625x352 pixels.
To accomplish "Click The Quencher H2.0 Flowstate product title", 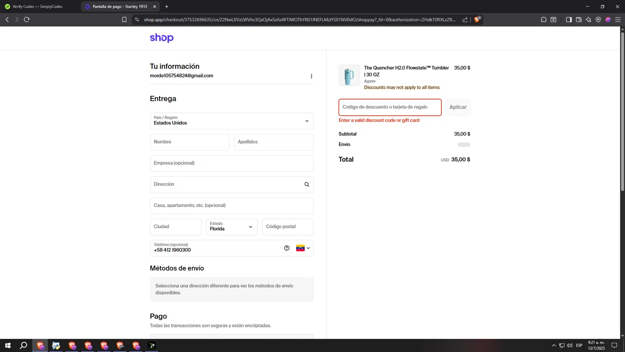I will pyautogui.click(x=406, y=71).
